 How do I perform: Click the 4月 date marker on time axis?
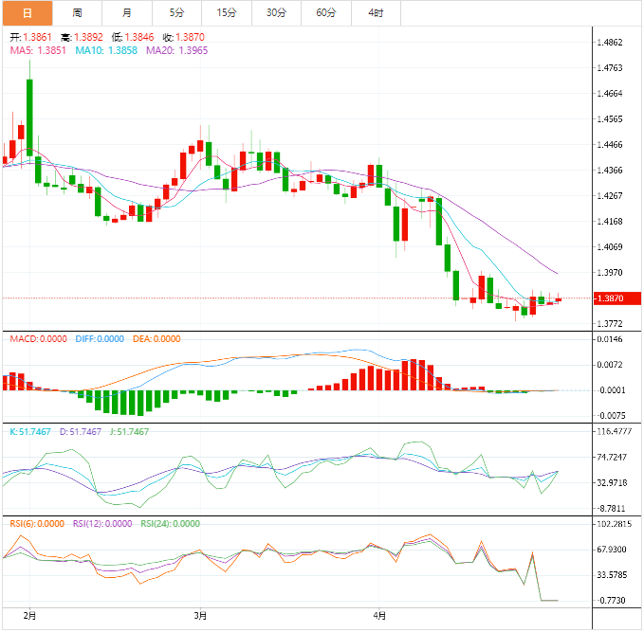click(379, 615)
